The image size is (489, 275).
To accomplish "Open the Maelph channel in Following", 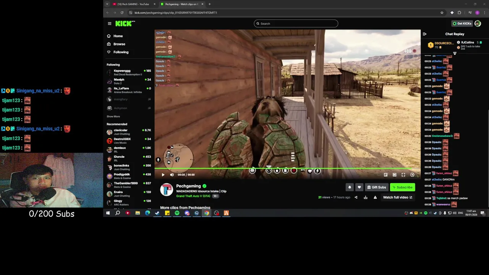I will tap(129, 81).
